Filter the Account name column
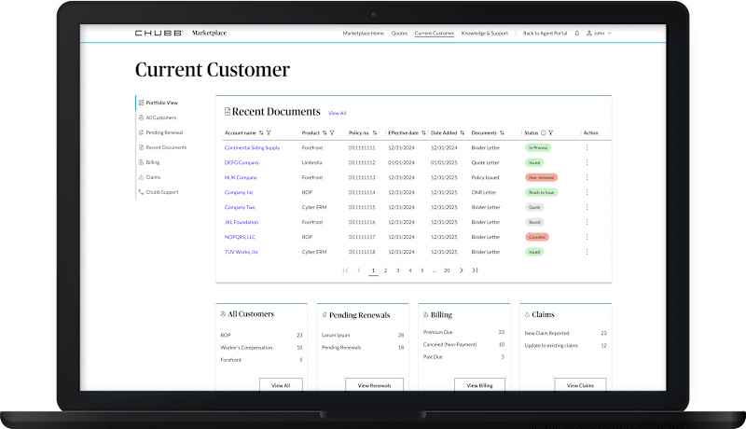 coord(269,132)
